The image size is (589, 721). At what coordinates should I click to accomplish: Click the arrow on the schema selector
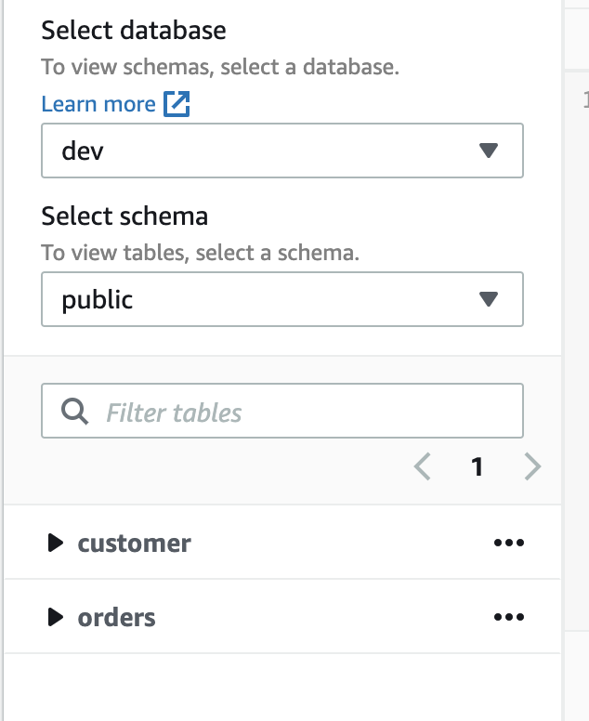[488, 299]
